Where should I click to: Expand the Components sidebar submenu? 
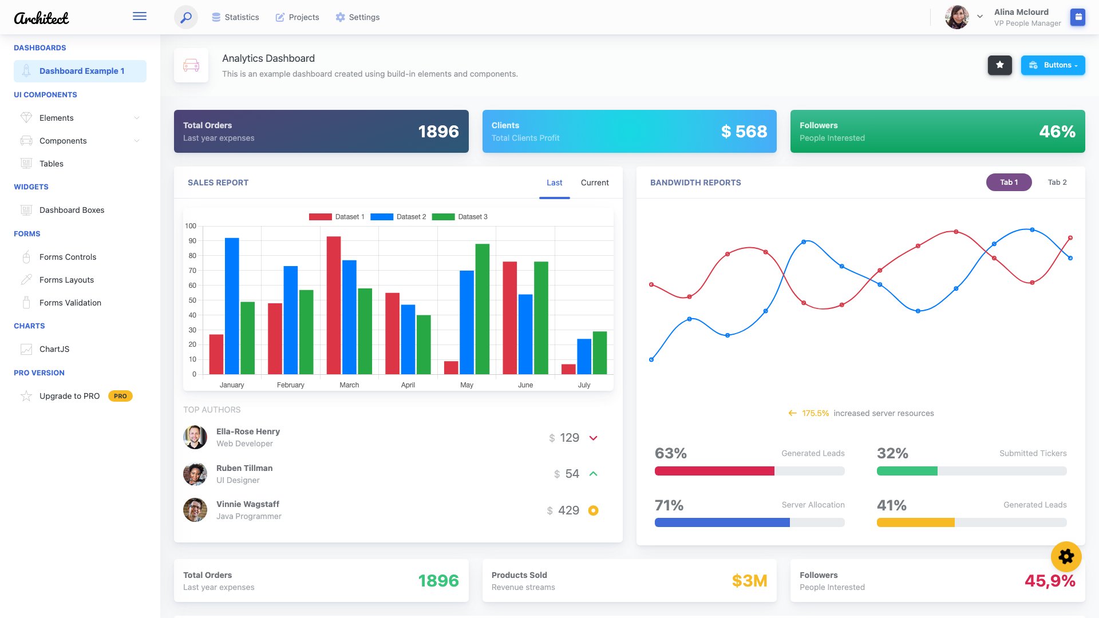pyautogui.click(x=136, y=141)
